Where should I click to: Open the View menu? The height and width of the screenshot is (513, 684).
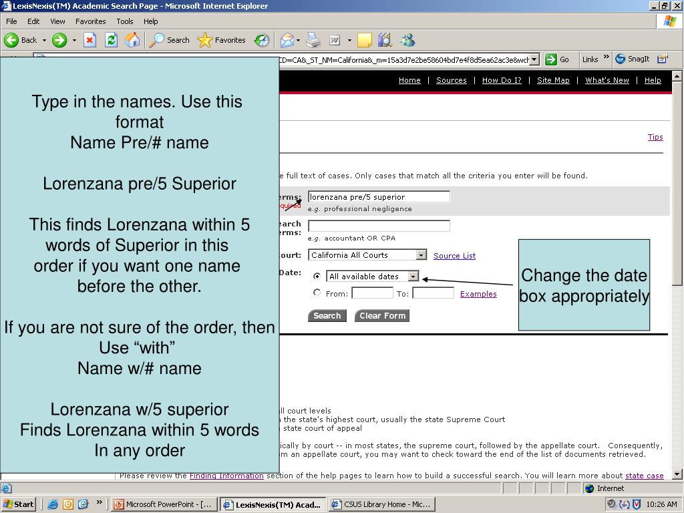pos(57,21)
